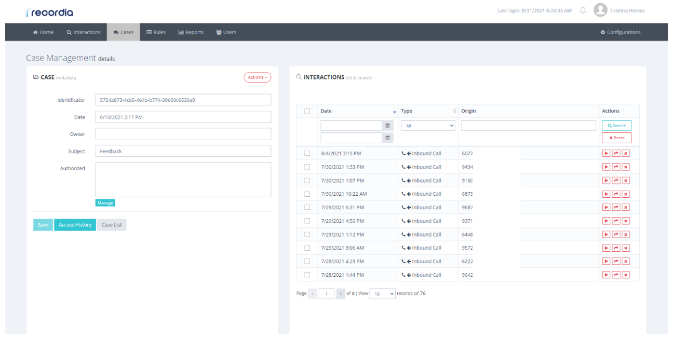The image size is (674, 339).
Task: Sort interactions by Date column
Action: point(358,111)
